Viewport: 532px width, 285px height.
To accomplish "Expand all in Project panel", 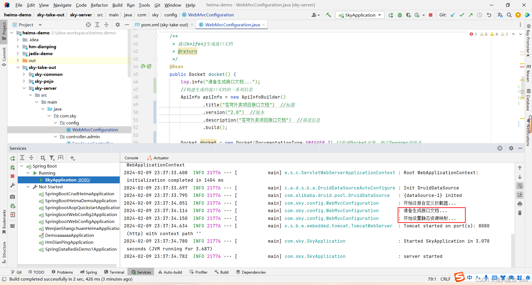I will click(97, 25).
